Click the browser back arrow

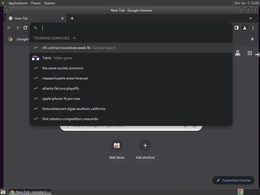tap(9, 28)
